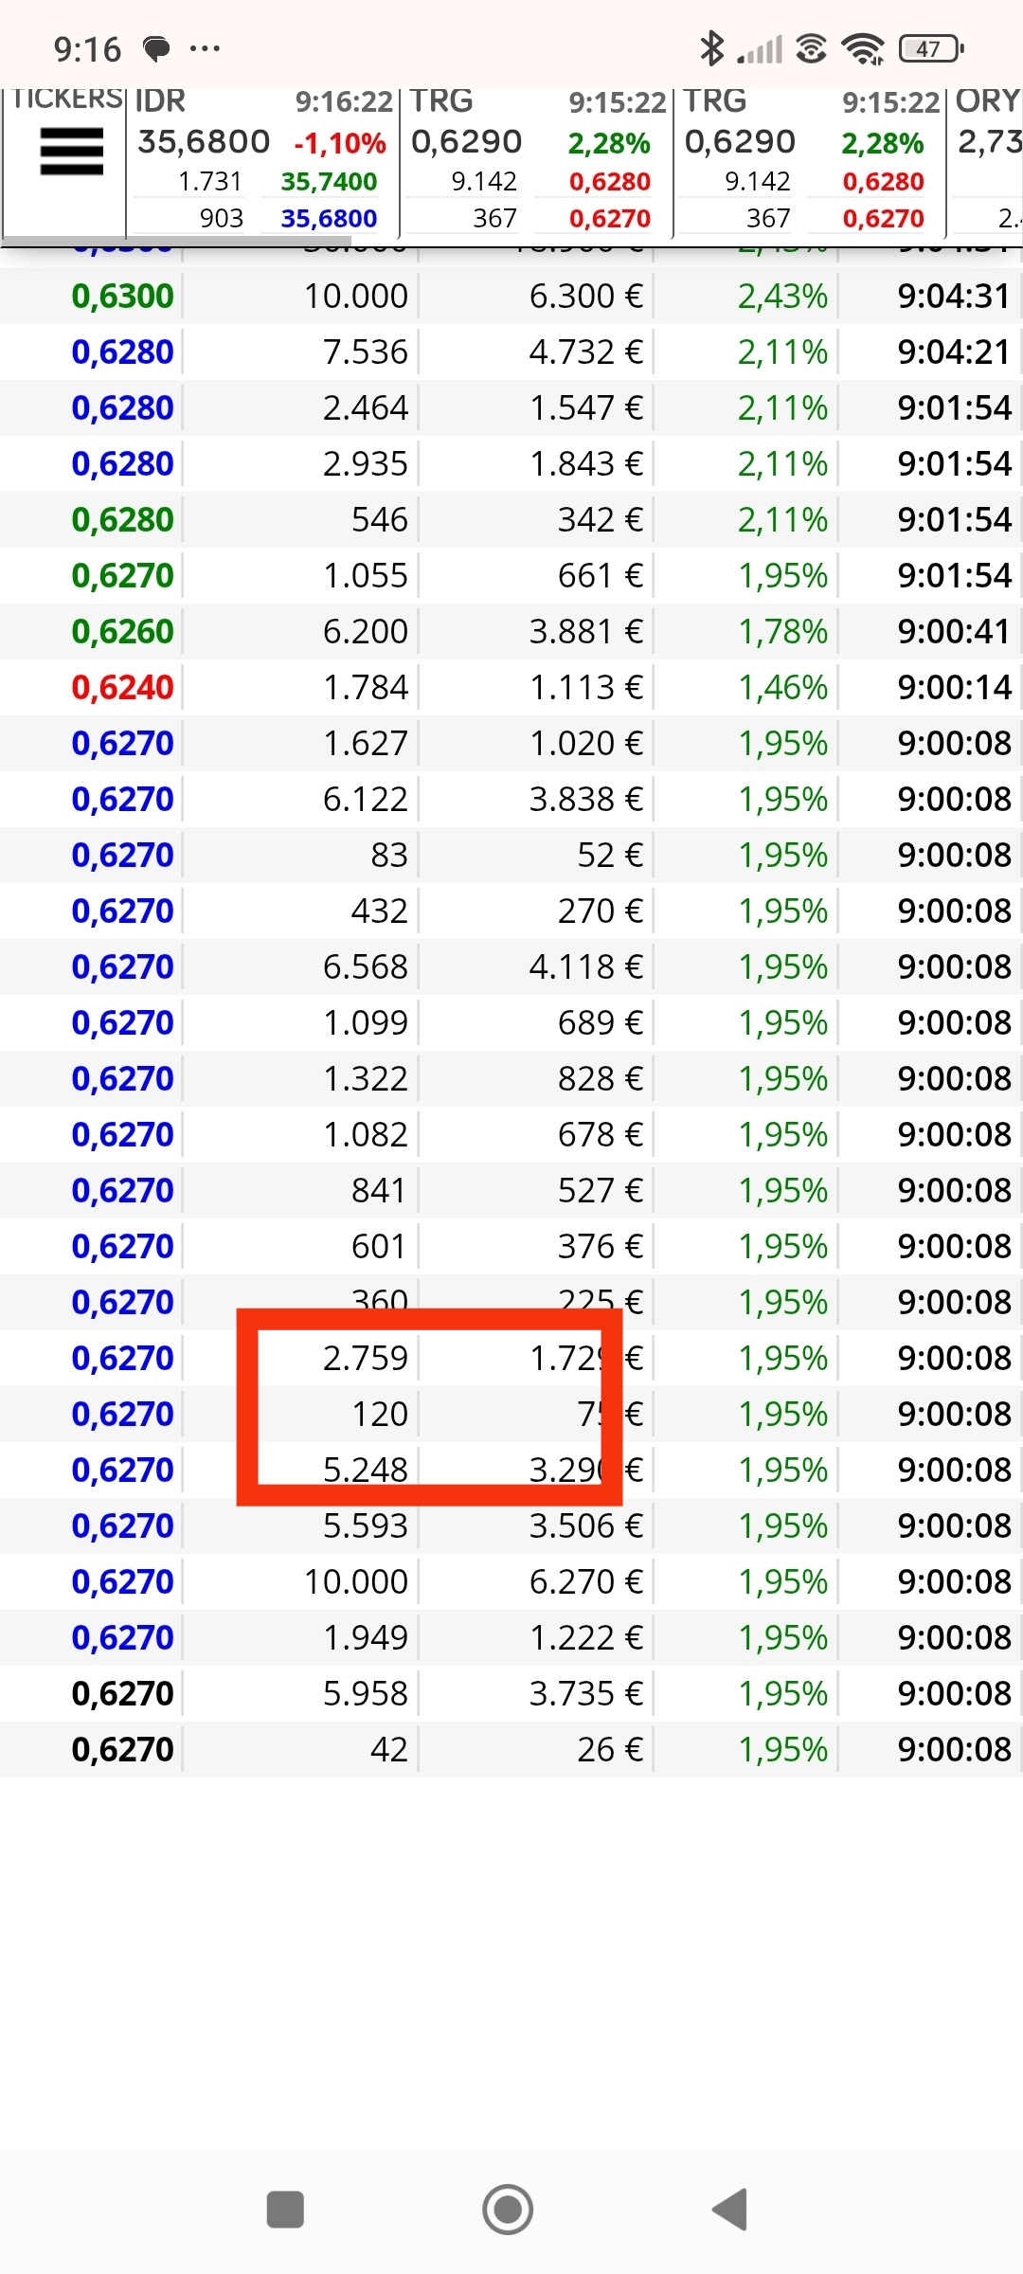Click the amount 1.020 €
Screen dimensions: 1023x2274
586,744
